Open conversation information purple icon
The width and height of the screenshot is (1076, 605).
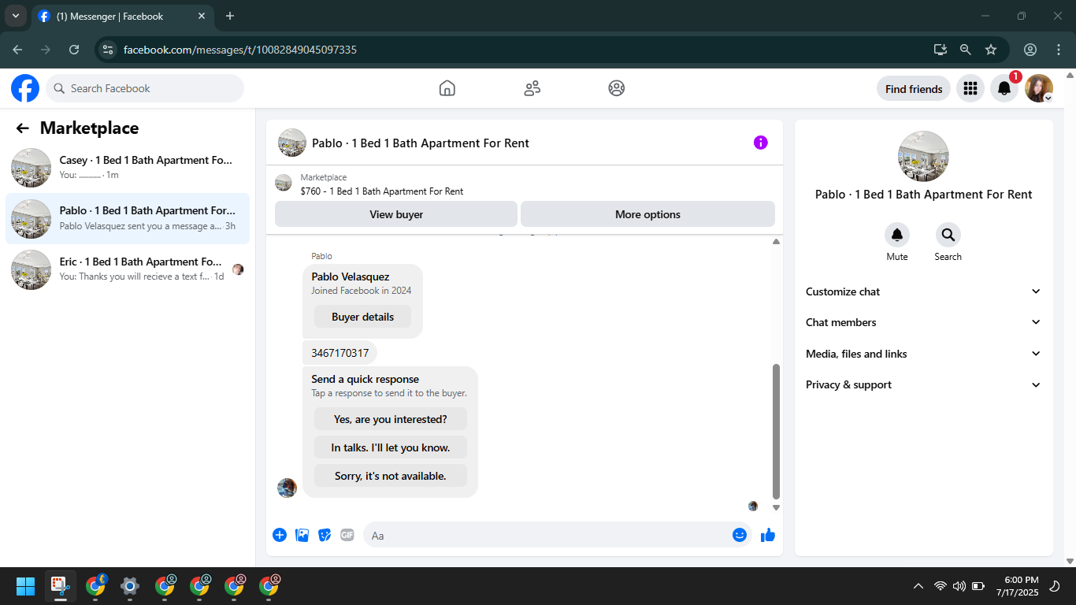[760, 143]
